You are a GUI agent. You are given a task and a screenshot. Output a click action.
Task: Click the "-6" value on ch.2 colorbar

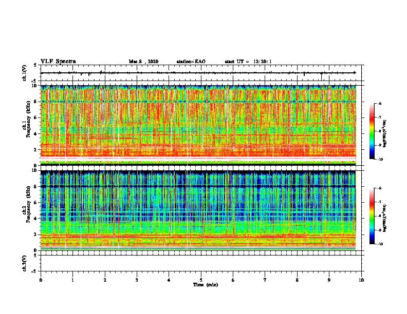pyautogui.click(x=379, y=188)
